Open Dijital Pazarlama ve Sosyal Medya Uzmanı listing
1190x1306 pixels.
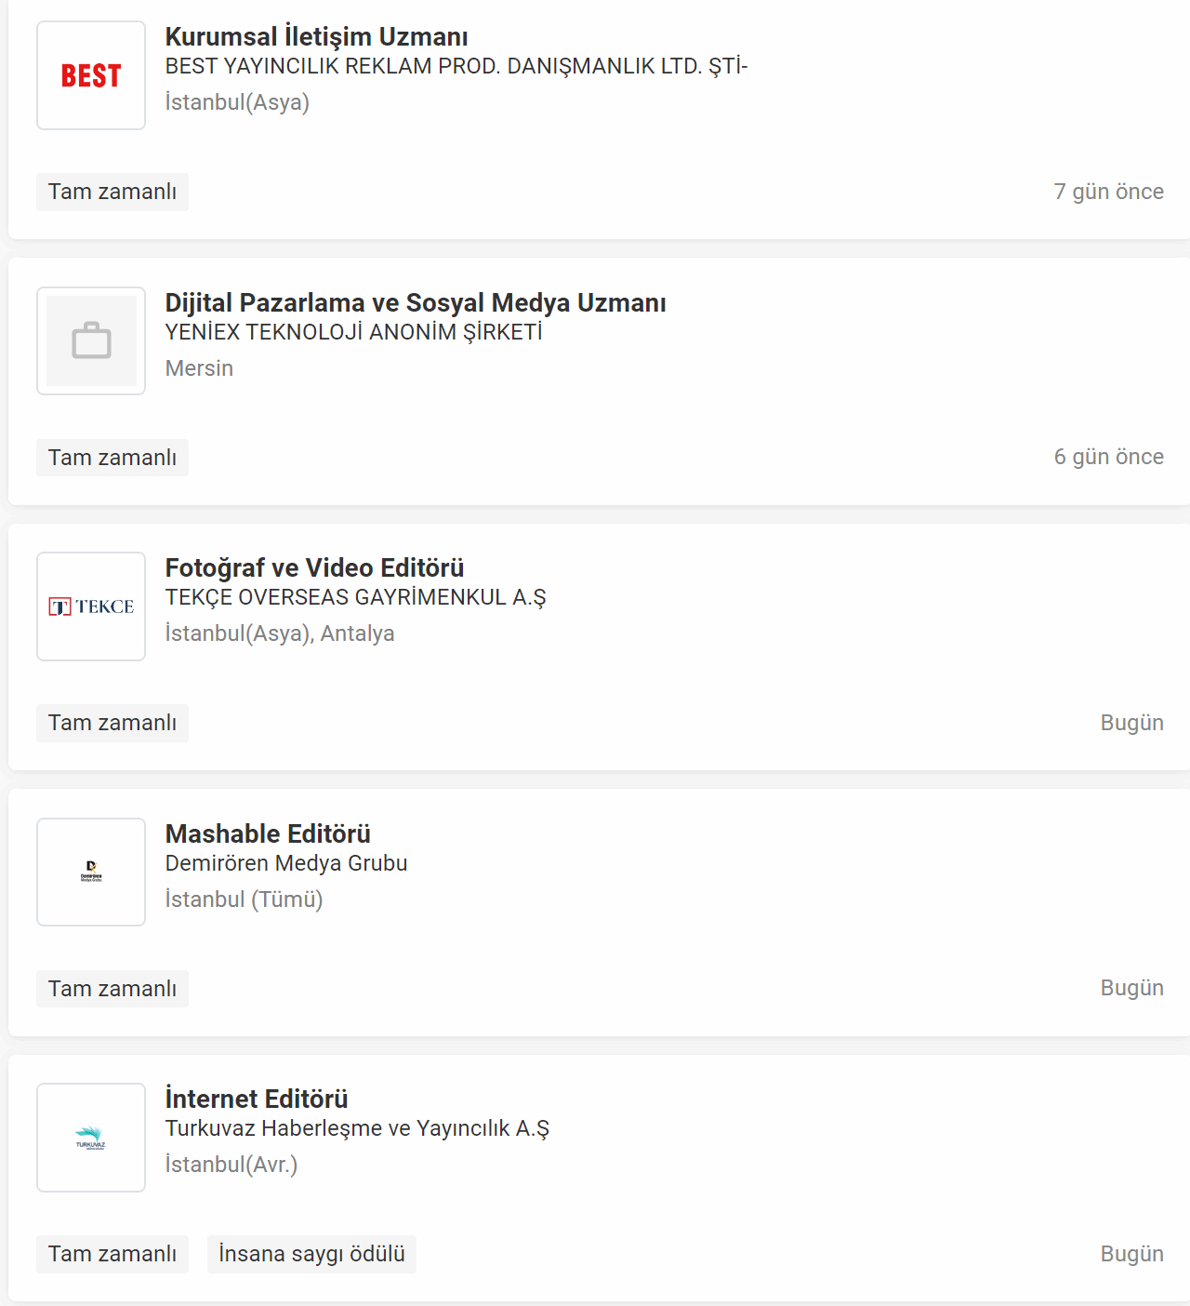coord(416,302)
